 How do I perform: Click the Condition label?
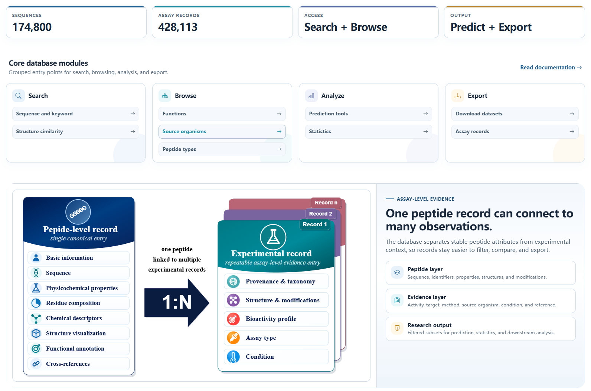[x=259, y=357]
